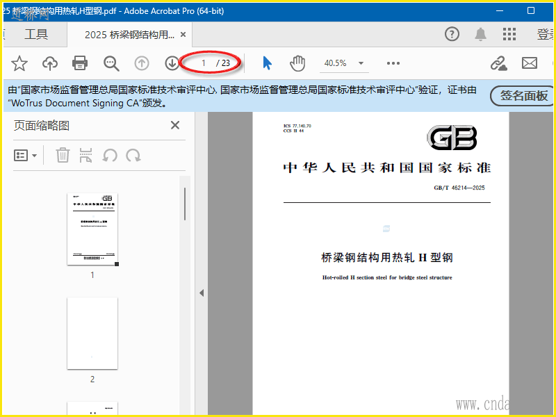Go to previous page with up arrow

[x=142, y=63]
